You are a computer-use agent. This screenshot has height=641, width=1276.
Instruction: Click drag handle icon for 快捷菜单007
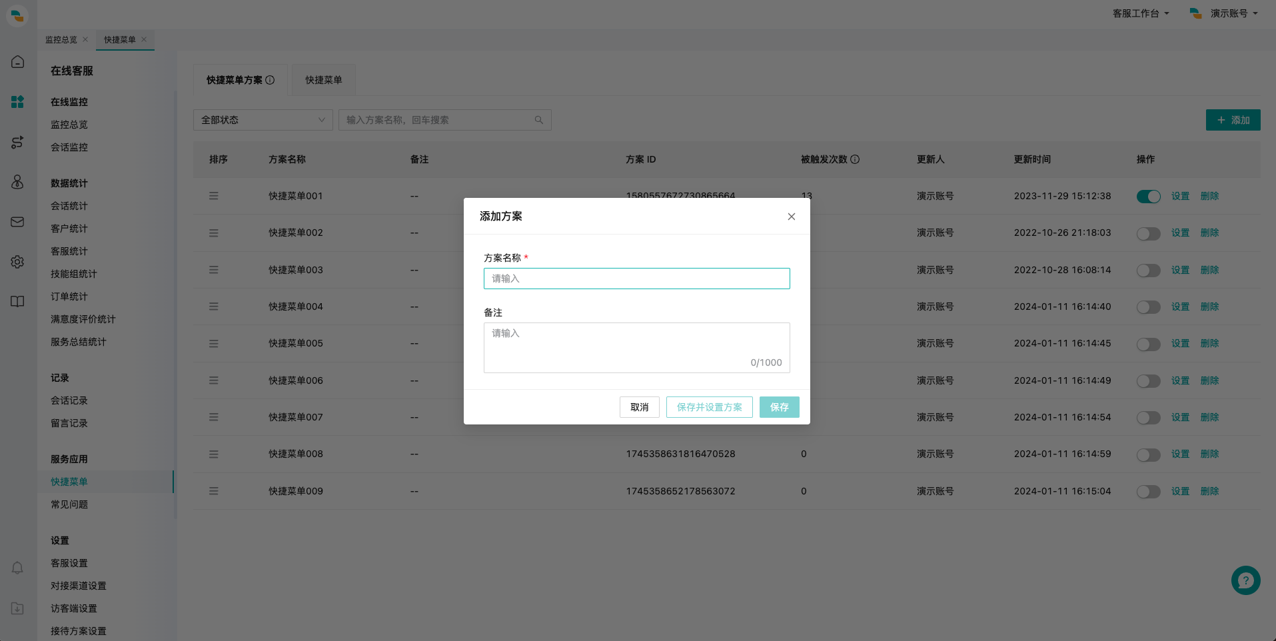pyautogui.click(x=214, y=417)
